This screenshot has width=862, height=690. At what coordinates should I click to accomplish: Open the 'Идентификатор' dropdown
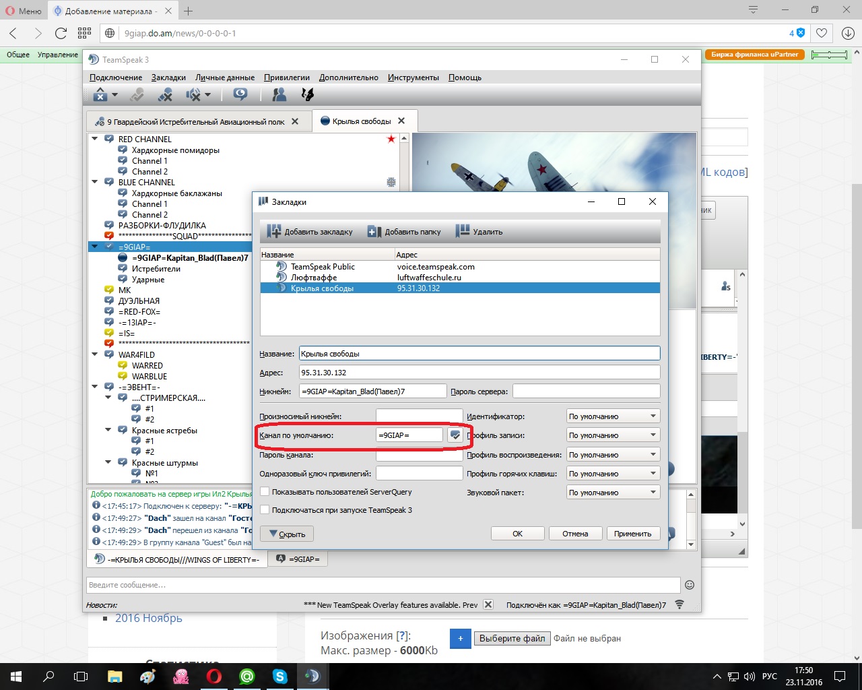point(612,416)
